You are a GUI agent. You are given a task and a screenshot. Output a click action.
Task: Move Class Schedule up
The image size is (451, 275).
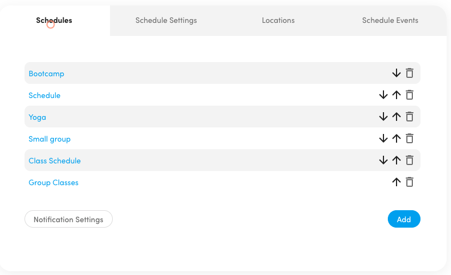397,160
